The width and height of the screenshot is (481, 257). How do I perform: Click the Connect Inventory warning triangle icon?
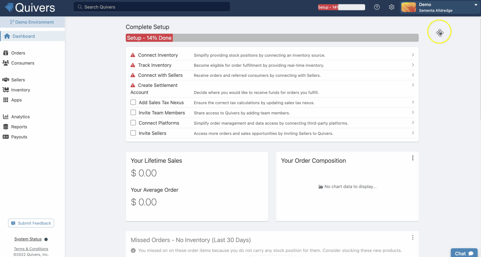[133, 55]
